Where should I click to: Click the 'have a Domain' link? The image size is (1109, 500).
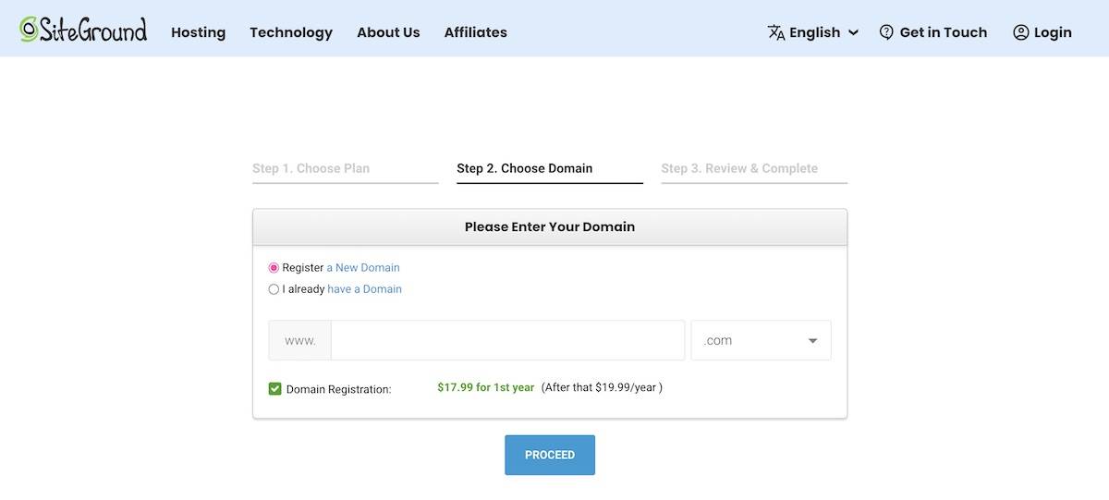(x=364, y=289)
